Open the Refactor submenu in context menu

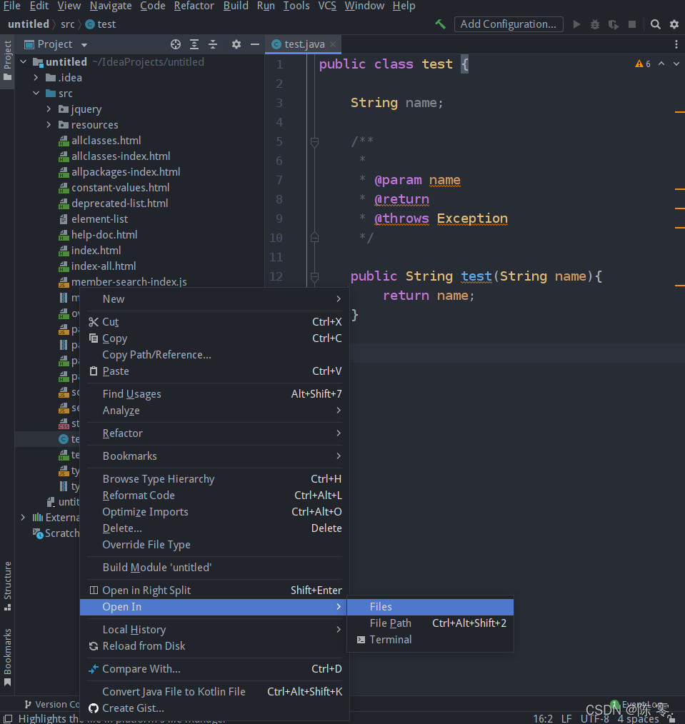[x=215, y=433]
